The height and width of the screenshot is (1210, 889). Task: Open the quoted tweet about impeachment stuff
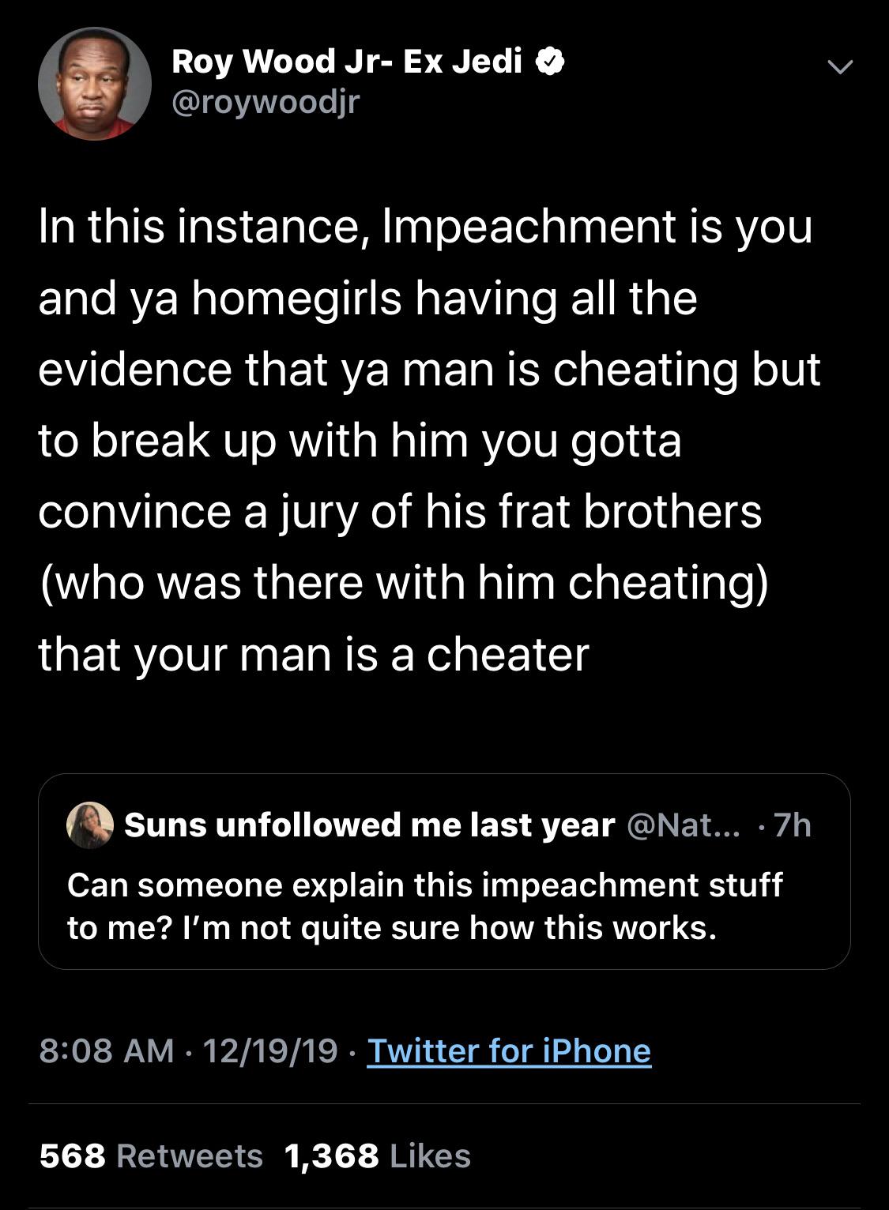tap(444, 871)
